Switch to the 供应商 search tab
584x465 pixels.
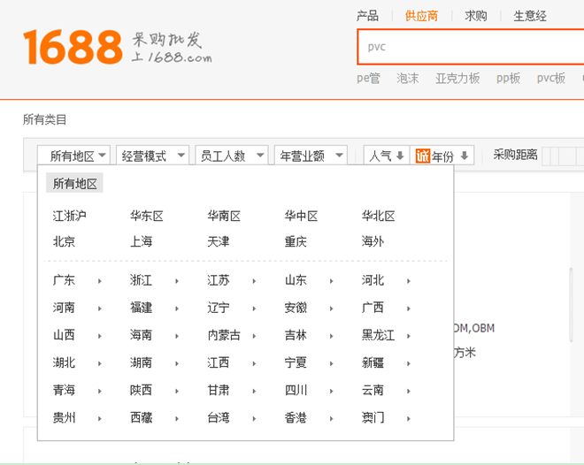(x=421, y=16)
